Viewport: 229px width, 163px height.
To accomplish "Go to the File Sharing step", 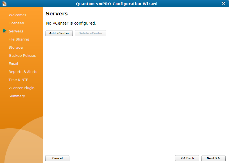I will point(19,39).
